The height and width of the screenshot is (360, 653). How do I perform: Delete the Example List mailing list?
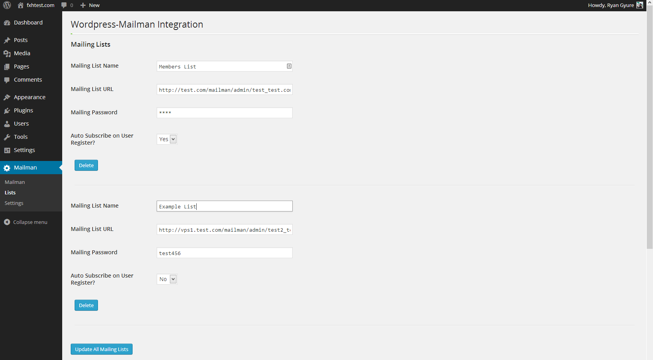(x=86, y=305)
